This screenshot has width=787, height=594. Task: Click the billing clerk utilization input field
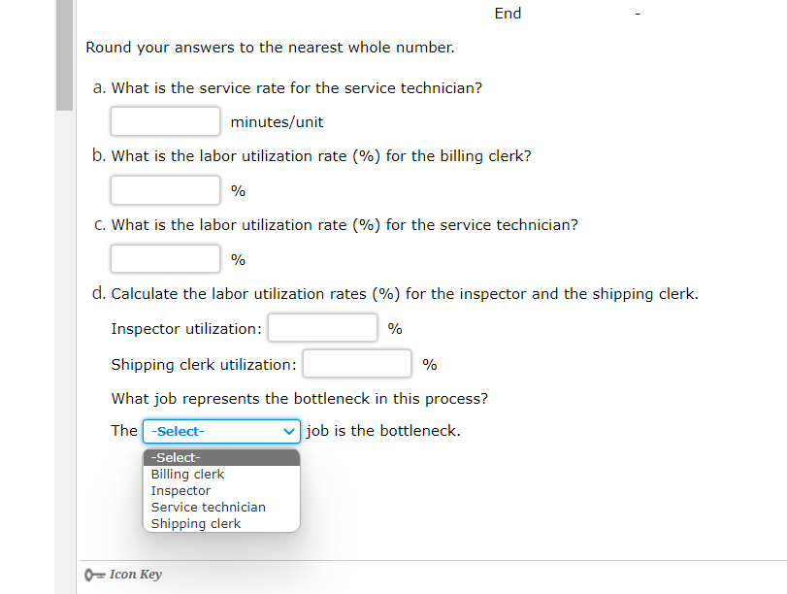click(165, 190)
